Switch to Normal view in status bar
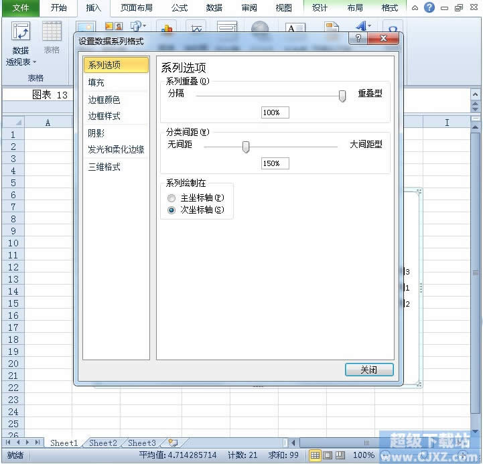483x464 pixels. [x=315, y=455]
